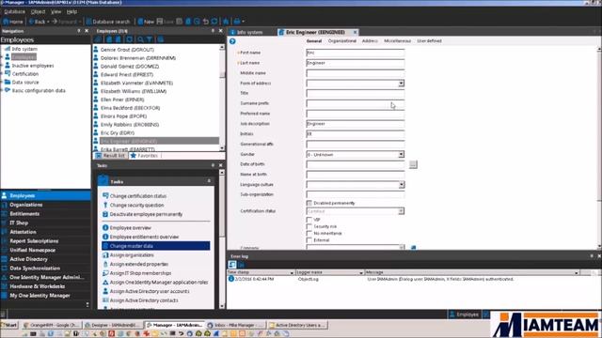This screenshot has width=602, height=338.
Task: Toggle the Security risk checkbox
Action: (309, 226)
